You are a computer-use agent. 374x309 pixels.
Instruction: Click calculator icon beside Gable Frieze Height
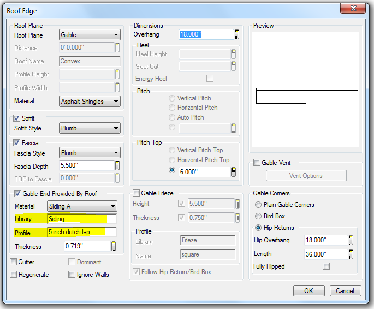click(238, 204)
